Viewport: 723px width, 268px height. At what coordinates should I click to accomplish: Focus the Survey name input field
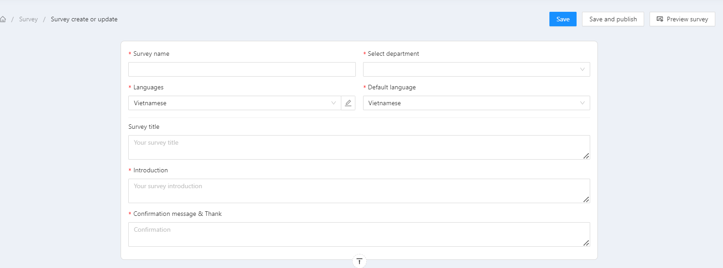242,69
